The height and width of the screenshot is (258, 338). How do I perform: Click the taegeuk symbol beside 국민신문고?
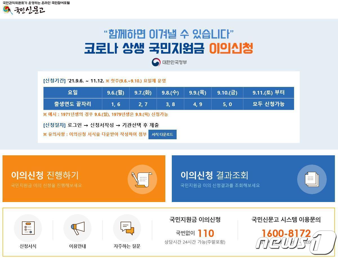click(x=6, y=10)
